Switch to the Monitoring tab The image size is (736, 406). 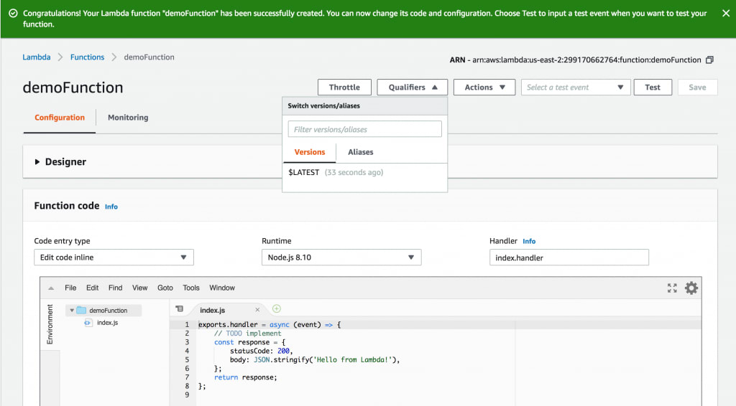pyautogui.click(x=128, y=118)
